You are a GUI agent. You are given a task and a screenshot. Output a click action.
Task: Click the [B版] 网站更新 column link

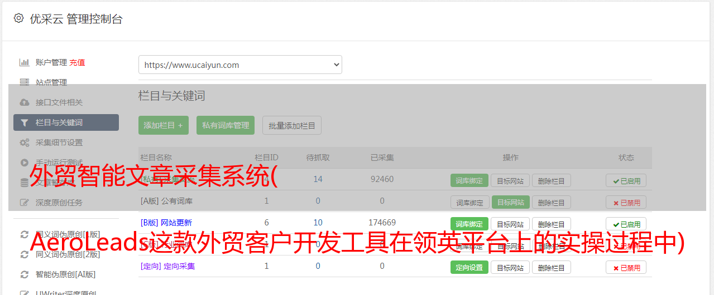(166, 223)
